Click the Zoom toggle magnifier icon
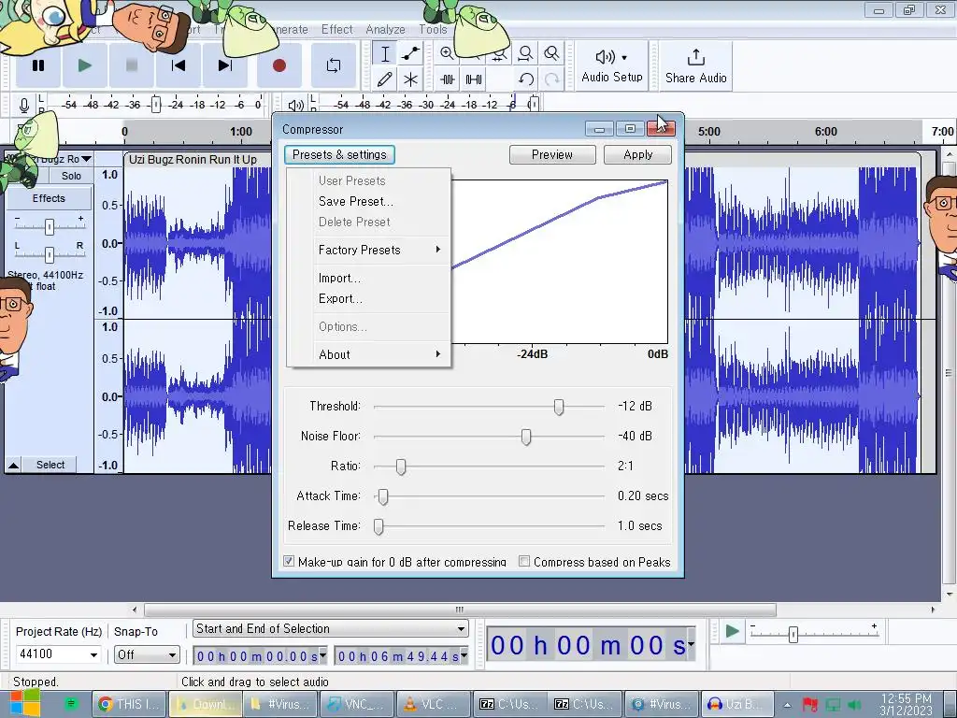This screenshot has width=957, height=718. 551,53
